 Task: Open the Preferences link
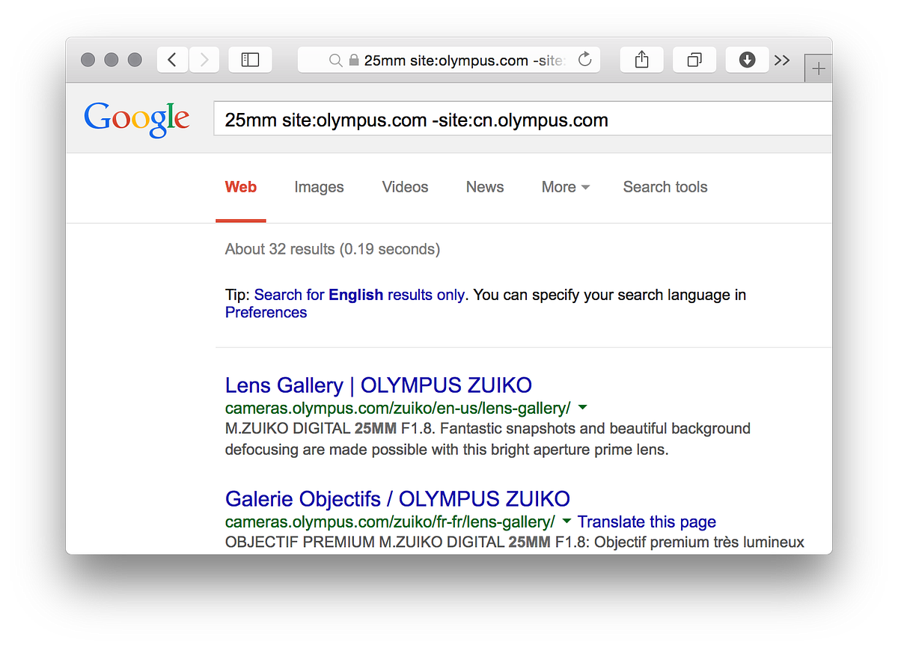tap(266, 313)
